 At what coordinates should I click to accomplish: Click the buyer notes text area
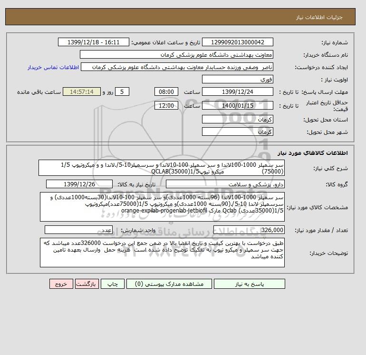click(162, 253)
